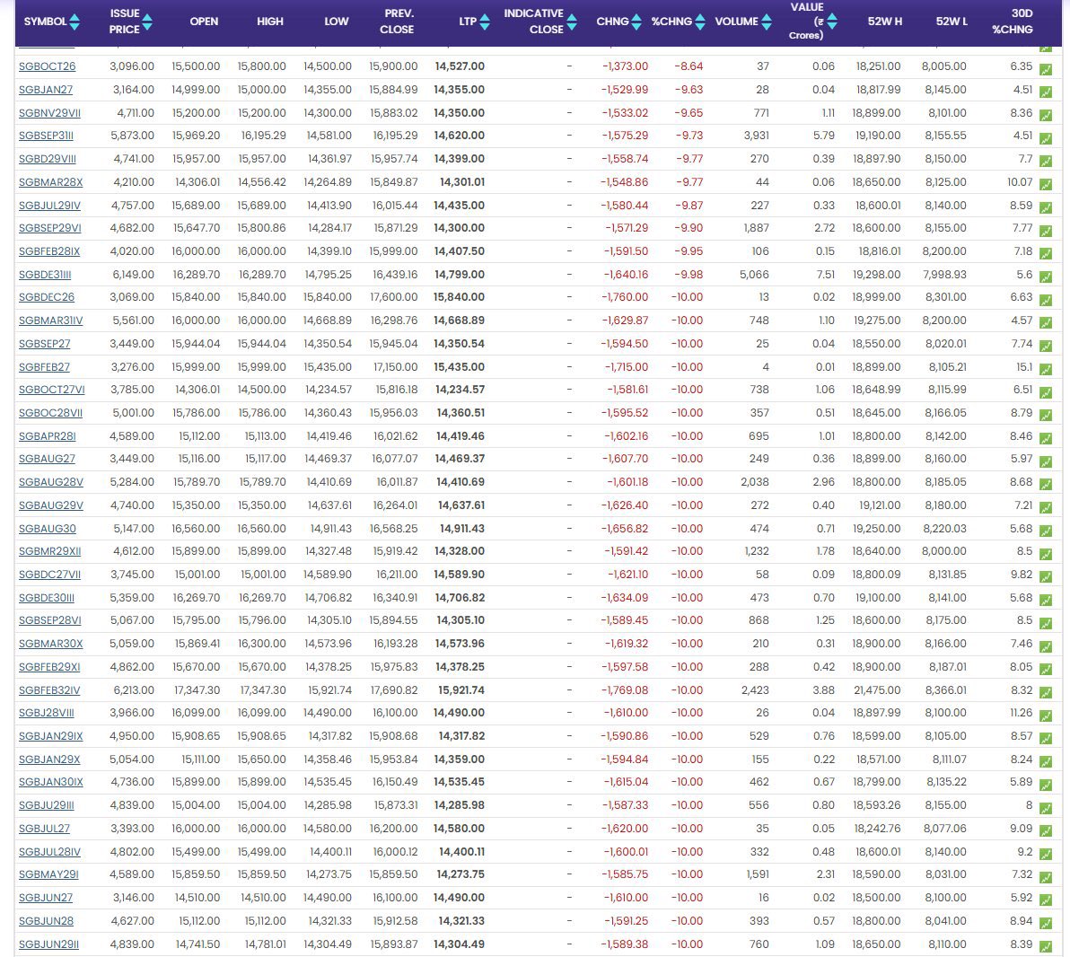Open chart icon for SGBFEB27 row
This screenshot has width=1070, height=957.
click(x=1046, y=370)
